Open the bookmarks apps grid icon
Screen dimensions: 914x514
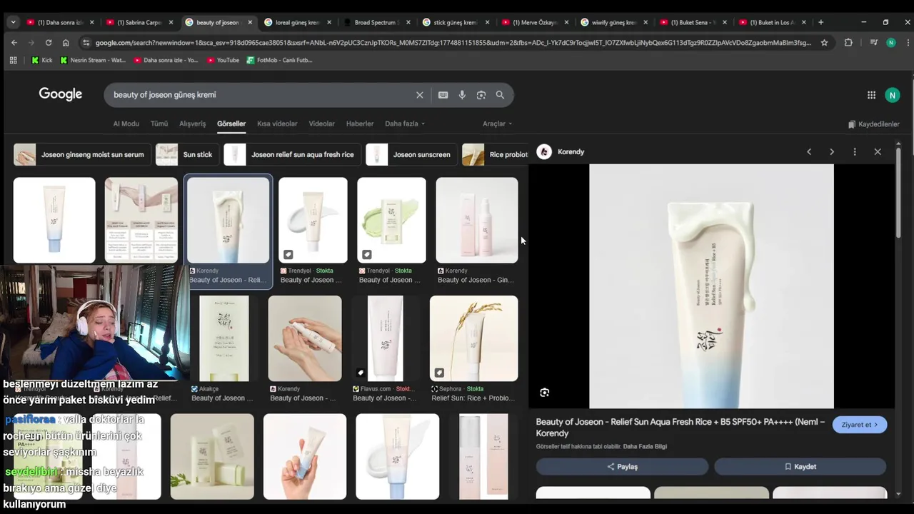tap(13, 60)
